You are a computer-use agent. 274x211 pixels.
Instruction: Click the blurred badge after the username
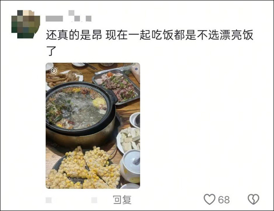click(x=80, y=16)
